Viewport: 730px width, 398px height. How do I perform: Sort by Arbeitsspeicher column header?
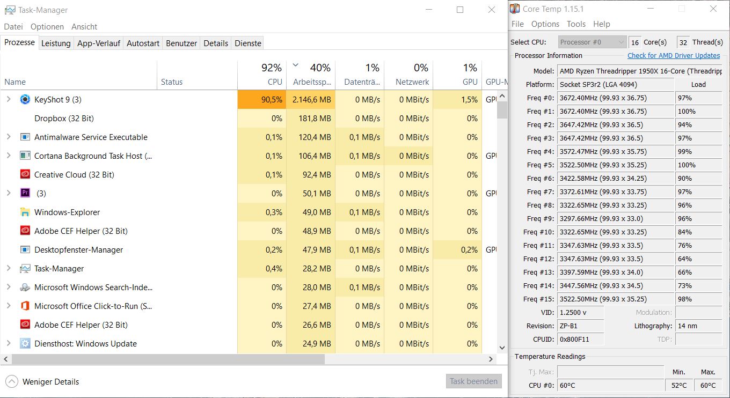[311, 75]
